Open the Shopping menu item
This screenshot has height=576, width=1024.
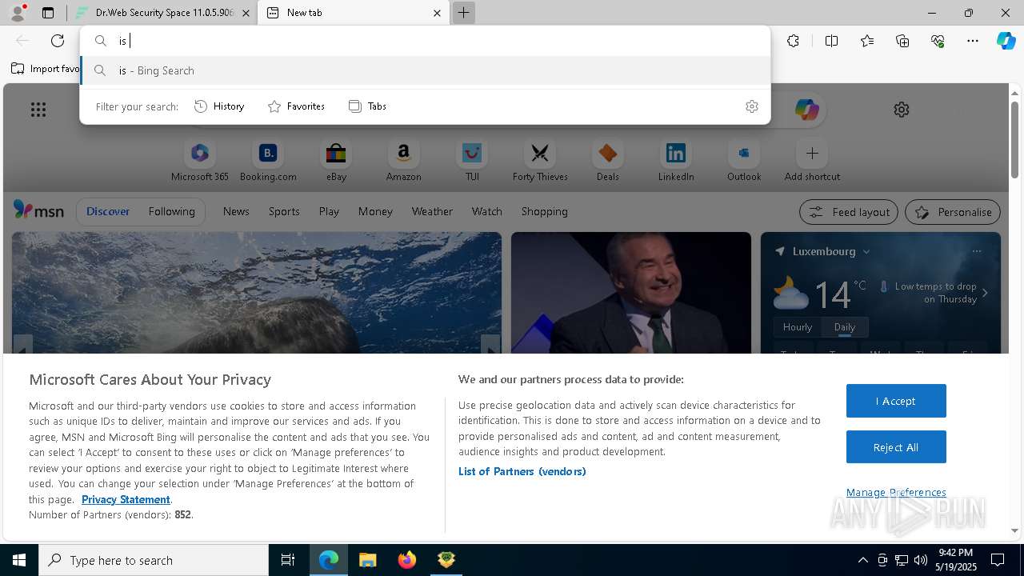[545, 211]
